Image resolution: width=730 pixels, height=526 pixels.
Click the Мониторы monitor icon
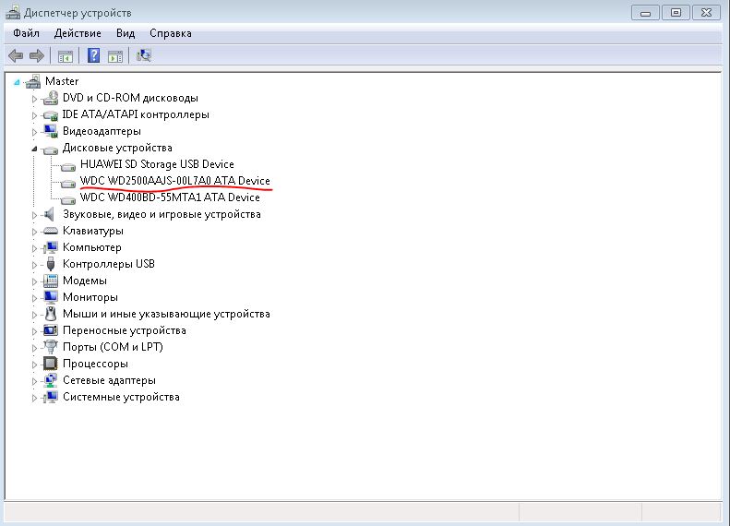click(50, 297)
